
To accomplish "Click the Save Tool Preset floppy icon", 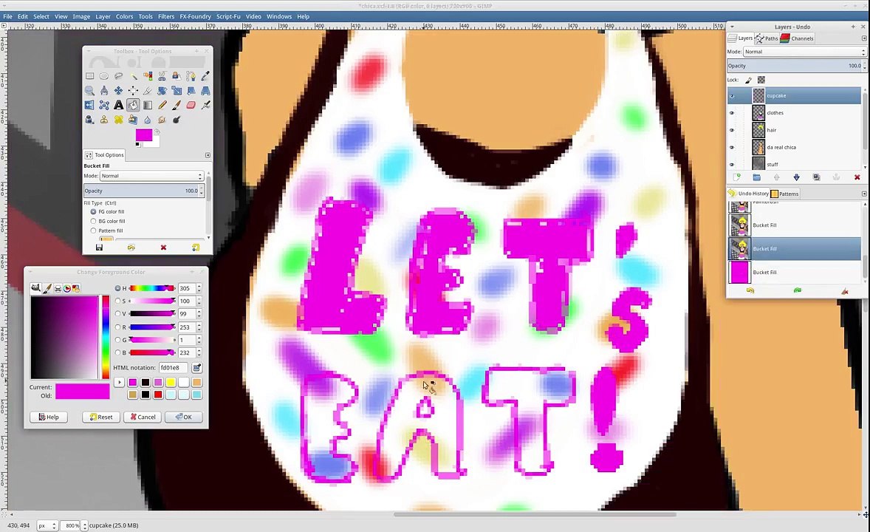I will click(x=99, y=248).
